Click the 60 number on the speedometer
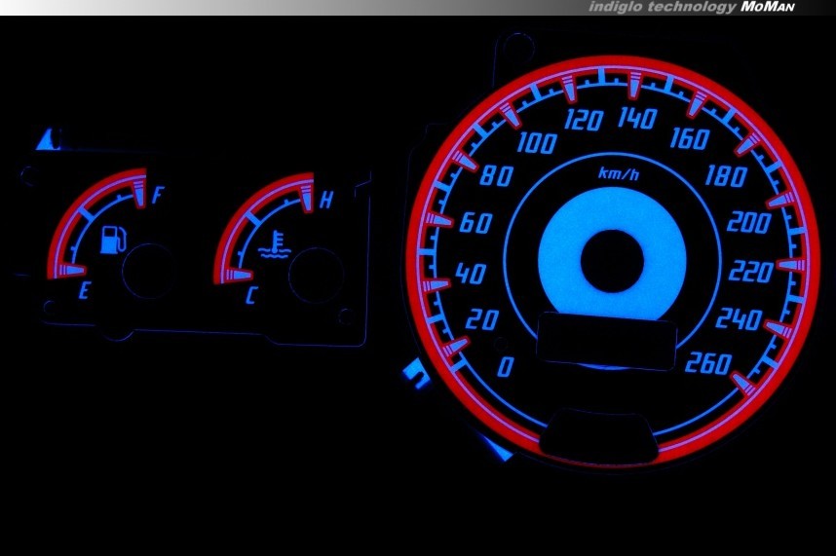The height and width of the screenshot is (556, 836). click(x=475, y=224)
